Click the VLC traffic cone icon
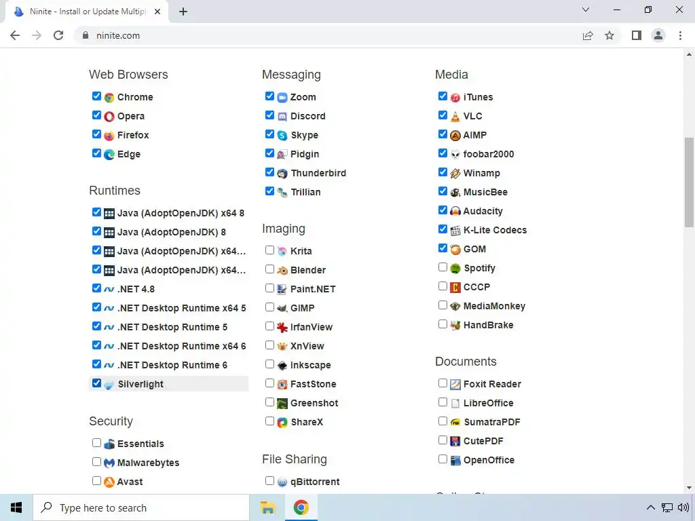 (455, 117)
